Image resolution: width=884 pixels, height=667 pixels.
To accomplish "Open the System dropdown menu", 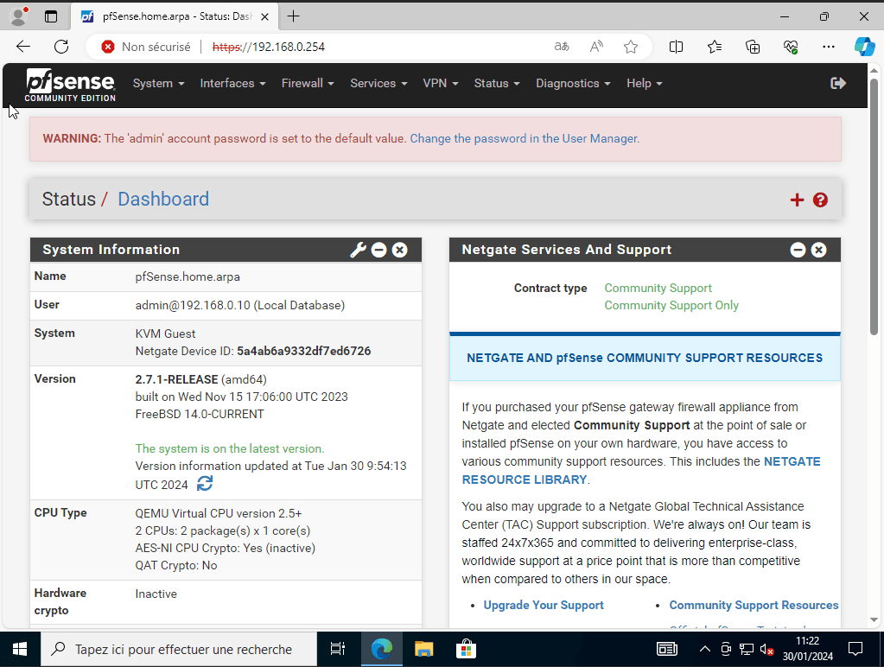I will click(158, 83).
